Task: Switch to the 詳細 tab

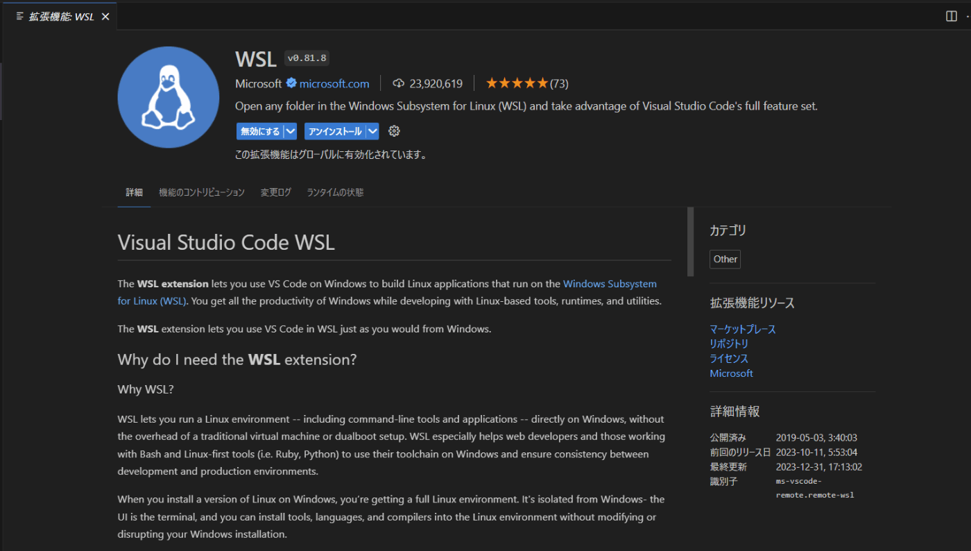Action: tap(134, 192)
